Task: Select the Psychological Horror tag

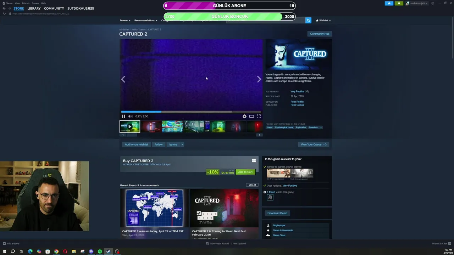Action: [284, 127]
